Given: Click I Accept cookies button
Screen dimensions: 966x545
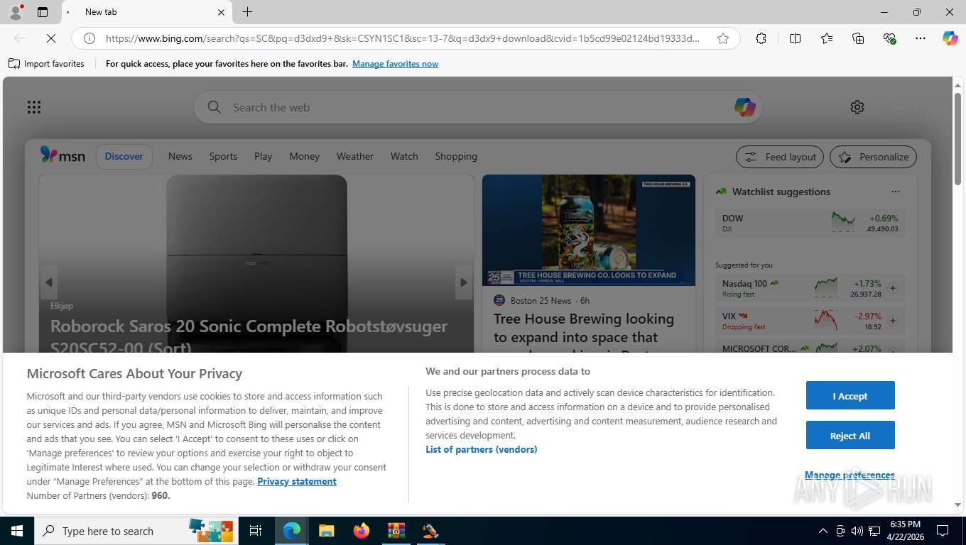Looking at the screenshot, I should pyautogui.click(x=850, y=396).
